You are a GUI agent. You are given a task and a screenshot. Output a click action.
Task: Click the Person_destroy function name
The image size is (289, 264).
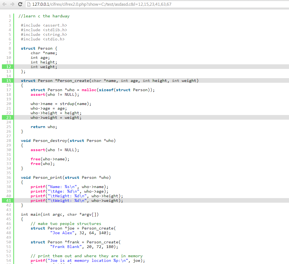(50, 141)
